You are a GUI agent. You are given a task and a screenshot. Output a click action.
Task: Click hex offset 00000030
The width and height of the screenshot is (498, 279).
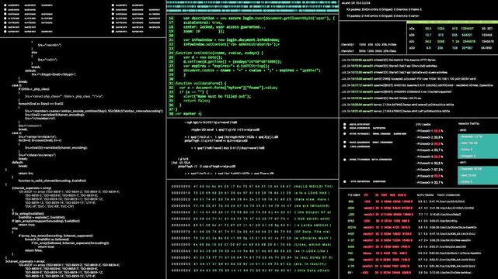coord(181,206)
